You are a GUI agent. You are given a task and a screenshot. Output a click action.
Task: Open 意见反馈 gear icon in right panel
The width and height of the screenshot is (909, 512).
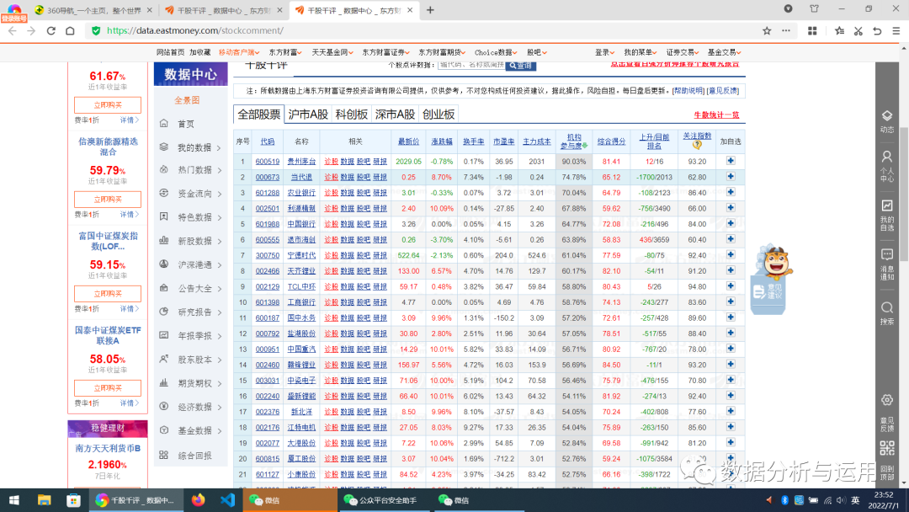887,400
